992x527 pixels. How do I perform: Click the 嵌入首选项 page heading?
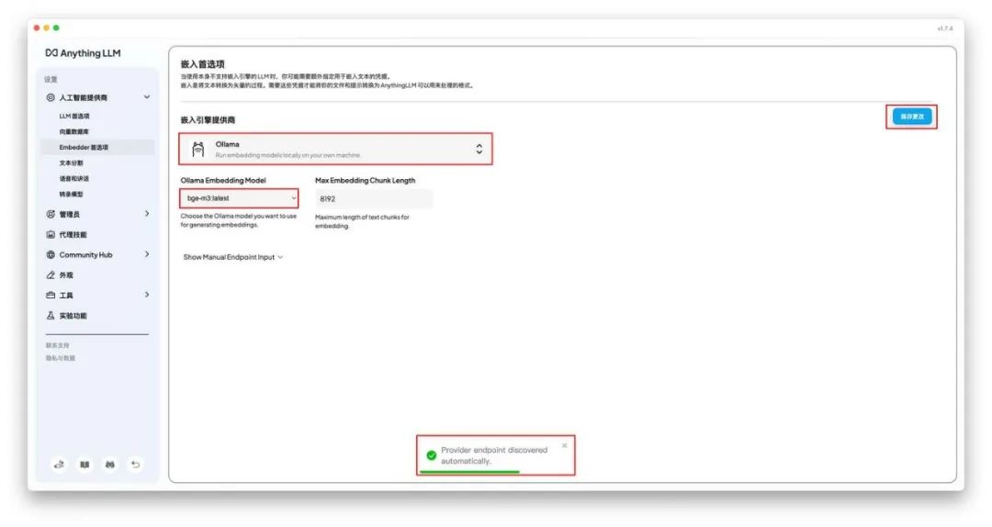pyautogui.click(x=202, y=64)
